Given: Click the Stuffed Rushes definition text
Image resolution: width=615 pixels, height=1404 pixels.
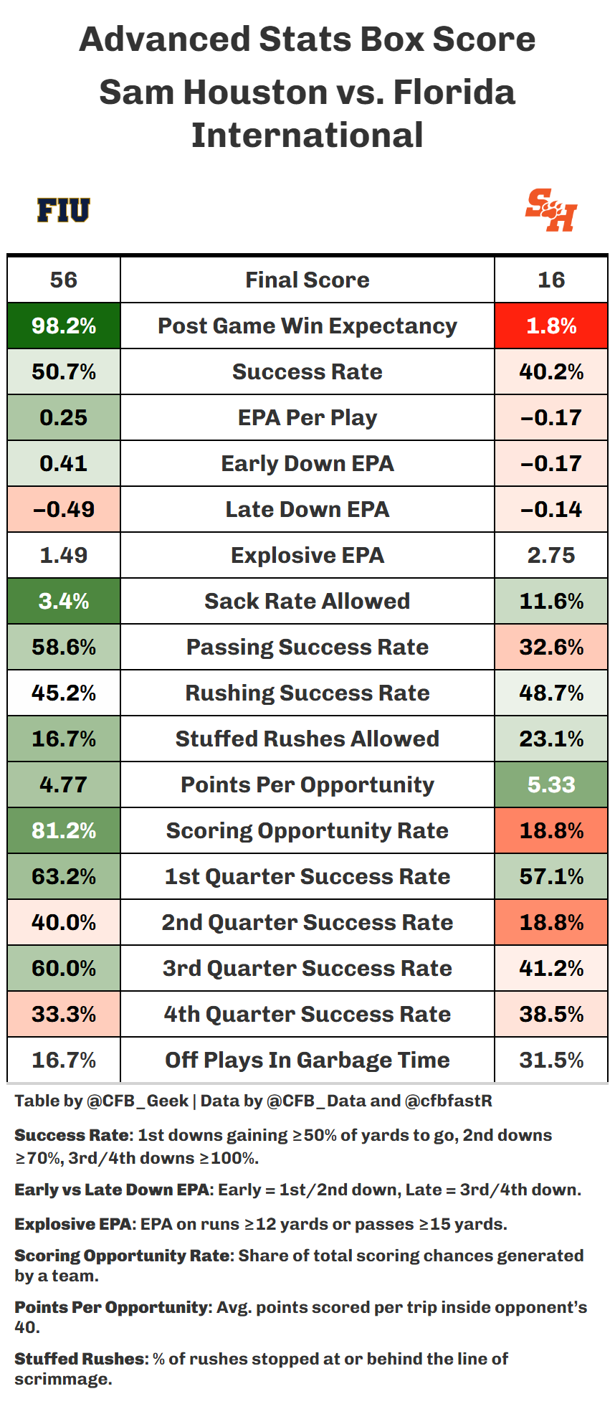Looking at the screenshot, I should point(261,1368).
